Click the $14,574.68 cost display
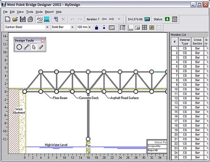210x162 pixels. click(x=135, y=19)
